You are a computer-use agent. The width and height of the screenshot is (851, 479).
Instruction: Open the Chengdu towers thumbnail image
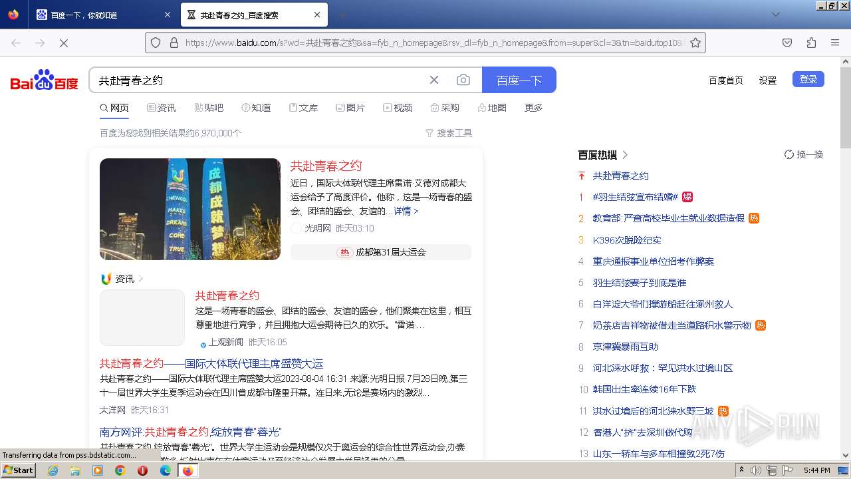[x=190, y=209]
